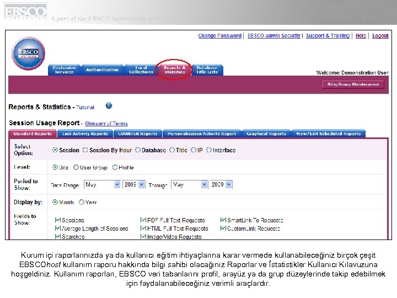Switch to COUNTER Reports tab
The width and height of the screenshot is (397, 298).
(138, 134)
